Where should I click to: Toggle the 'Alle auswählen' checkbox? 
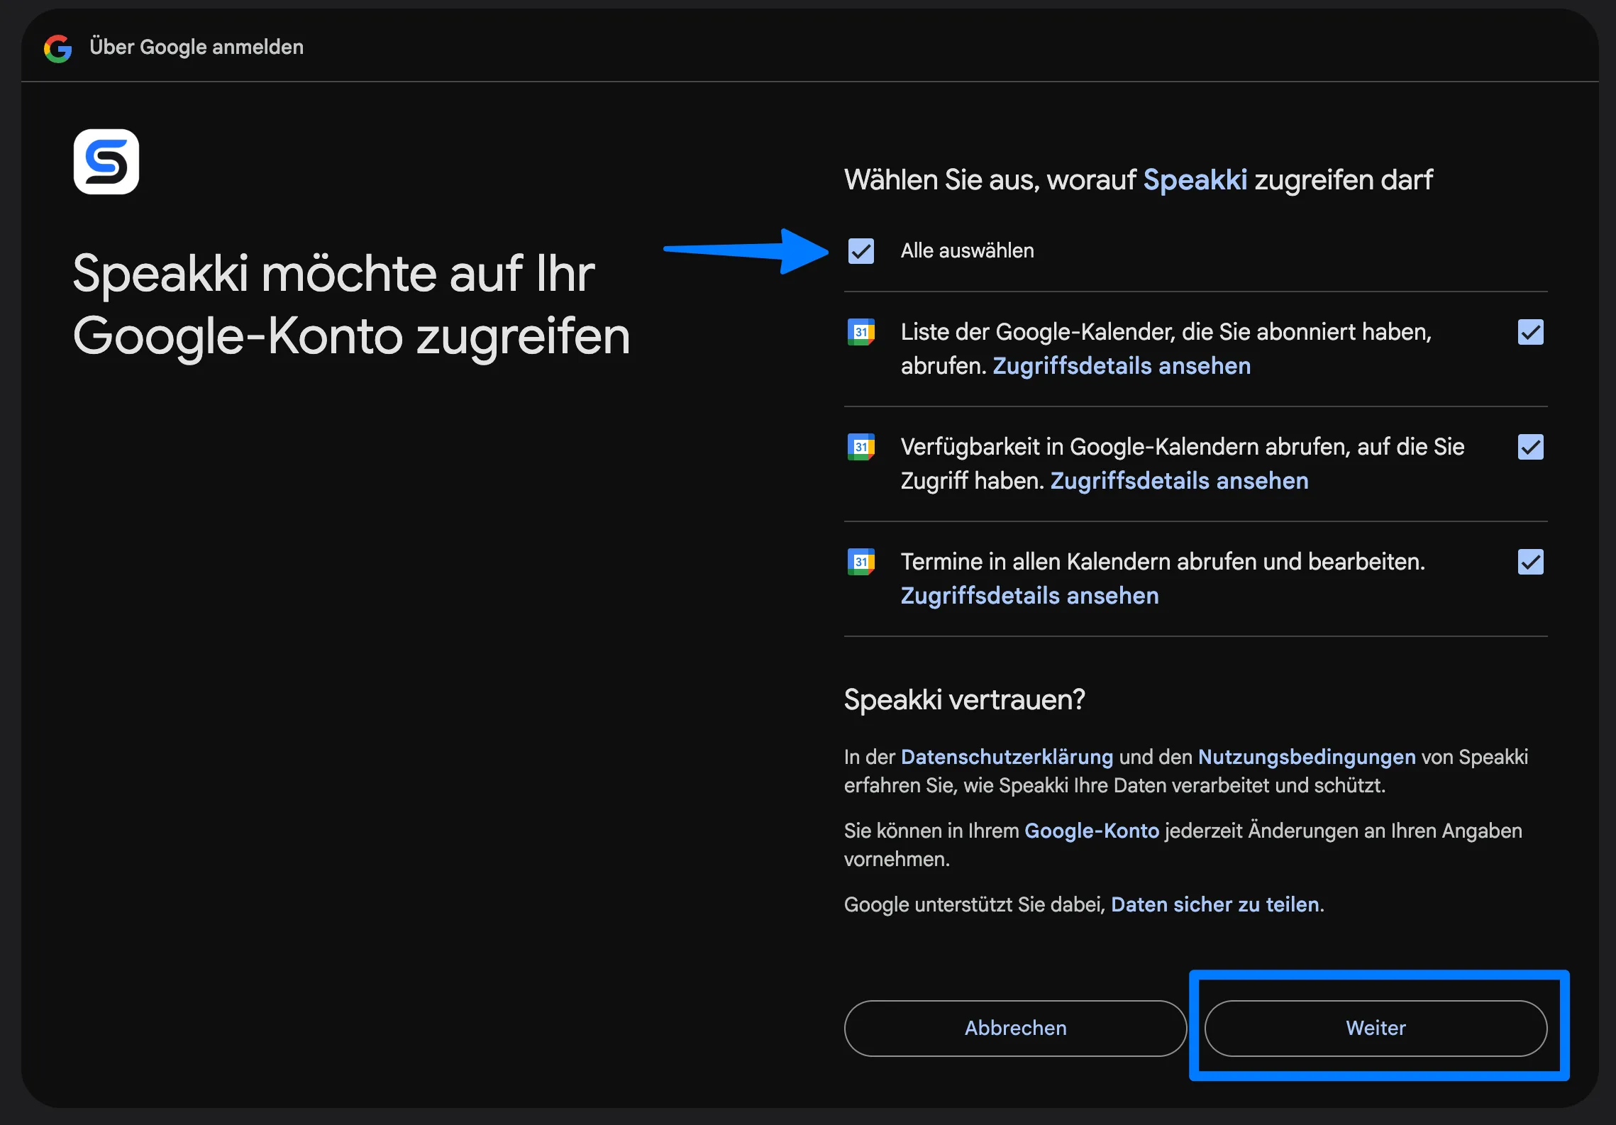pos(861,251)
